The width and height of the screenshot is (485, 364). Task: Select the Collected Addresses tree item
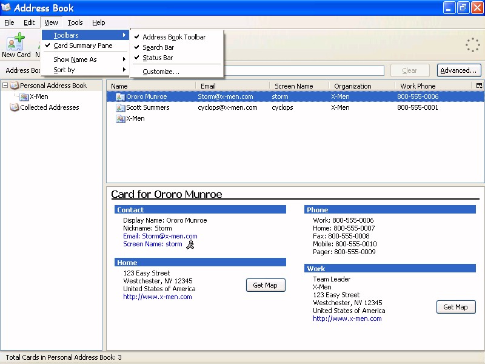[x=50, y=107]
